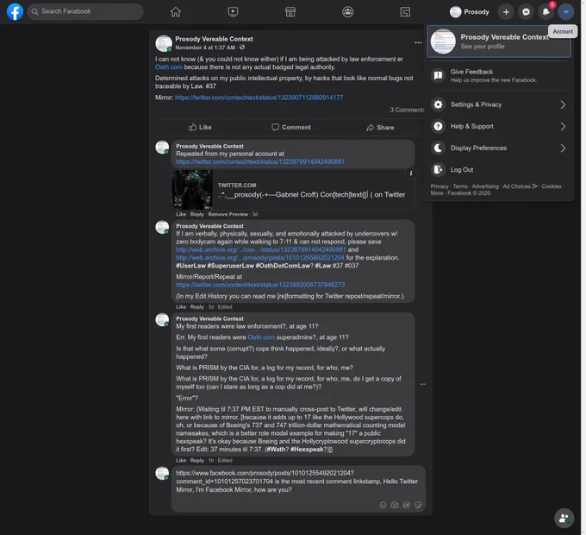The image size is (586, 535).
Task: Open the Marketplace icon
Action: (x=290, y=12)
